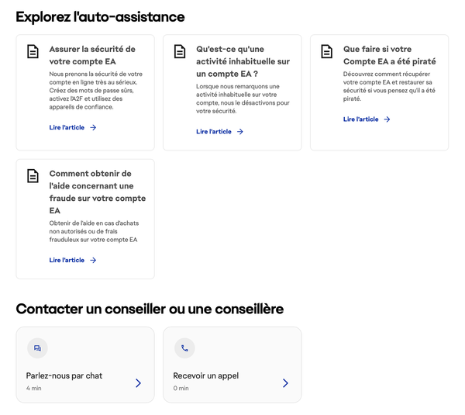Click arrow next to 'Lire l'article' in security card

[x=93, y=127]
